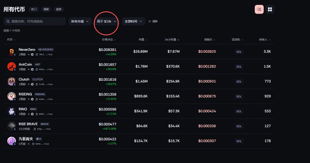The image size is (310, 163).
Task: Click Clutch floor price $0.000931
Action: coord(207,81)
